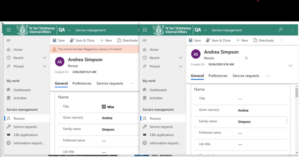The width and height of the screenshot is (299, 157).
Task: Click Save & Close in the left window
Action: 82,40
